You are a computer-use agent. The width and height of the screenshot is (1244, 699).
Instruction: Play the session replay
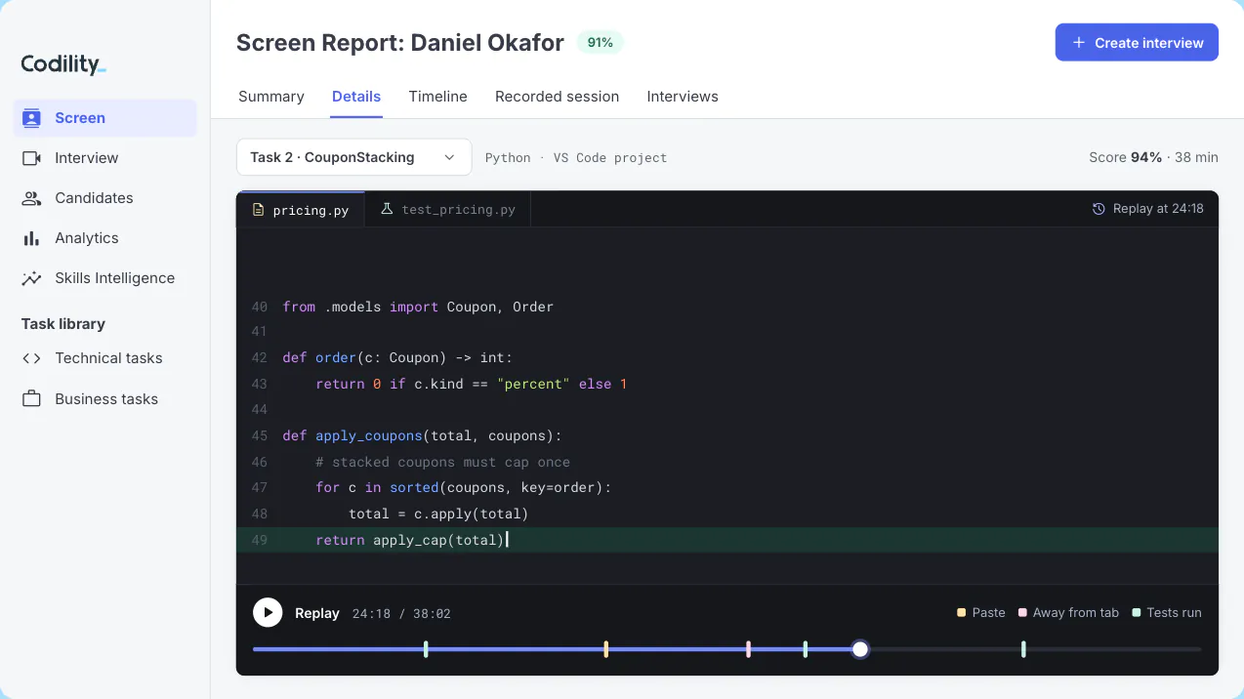268,613
